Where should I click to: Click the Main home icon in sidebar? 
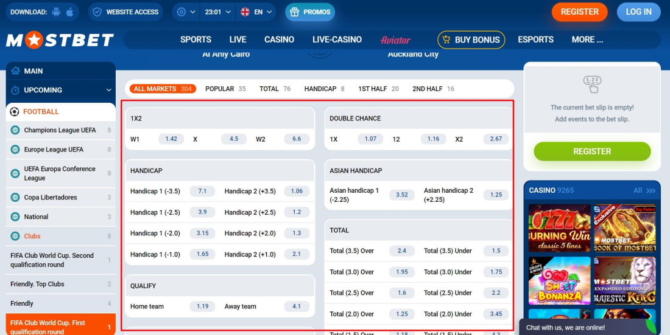(x=15, y=71)
